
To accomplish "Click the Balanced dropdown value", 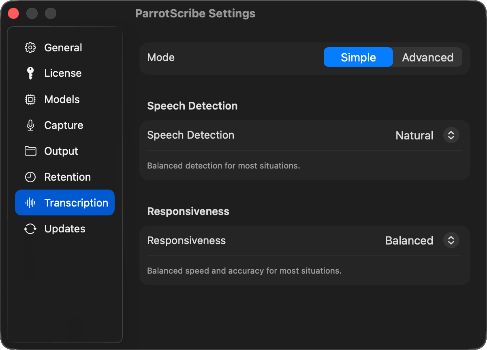I will click(x=409, y=240).
